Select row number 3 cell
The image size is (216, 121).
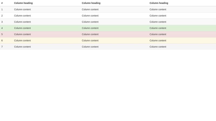[2, 22]
